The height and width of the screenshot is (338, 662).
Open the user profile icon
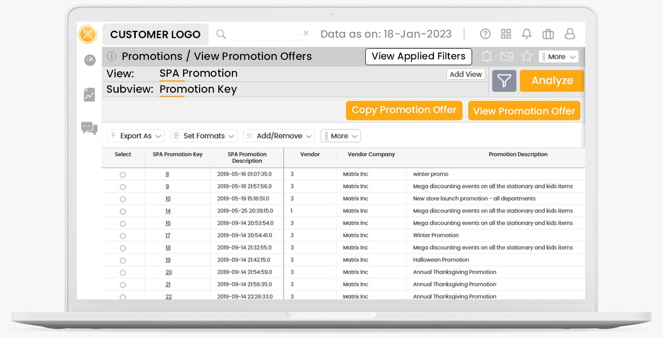(570, 34)
